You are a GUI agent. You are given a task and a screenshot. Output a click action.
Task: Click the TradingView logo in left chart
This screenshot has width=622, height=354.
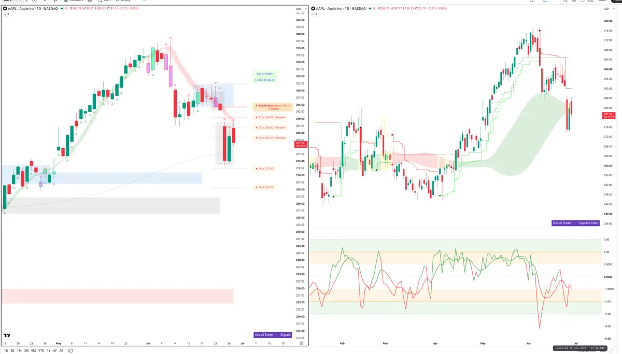7,336
